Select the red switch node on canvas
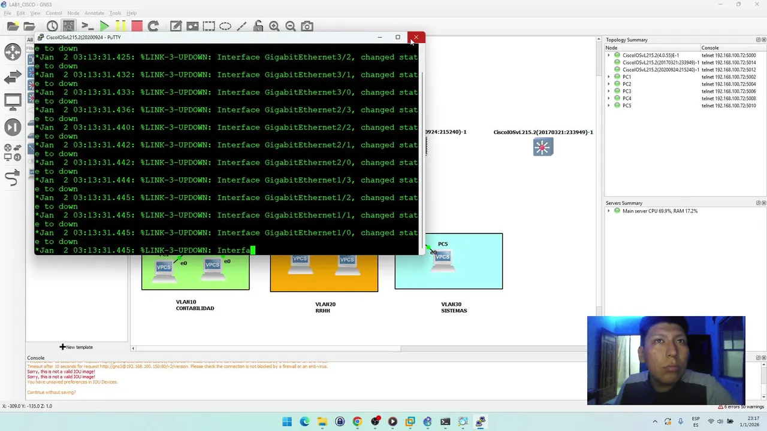 [543, 147]
